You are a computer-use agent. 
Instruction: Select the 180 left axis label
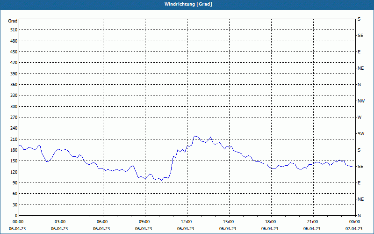(14, 150)
